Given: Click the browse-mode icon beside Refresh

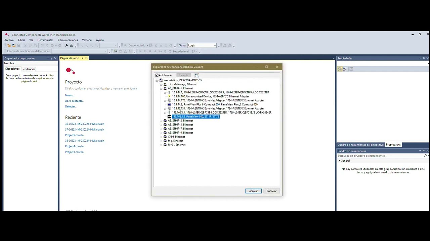Looking at the screenshot, I should (x=197, y=75).
